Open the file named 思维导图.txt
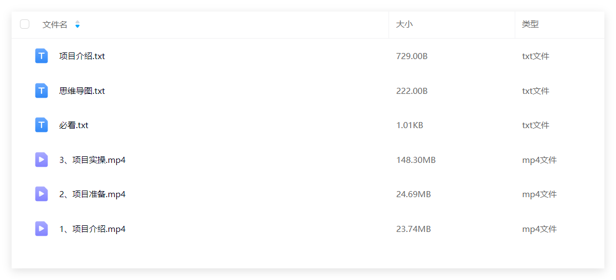Screen dimensions: 616x280 point(82,91)
